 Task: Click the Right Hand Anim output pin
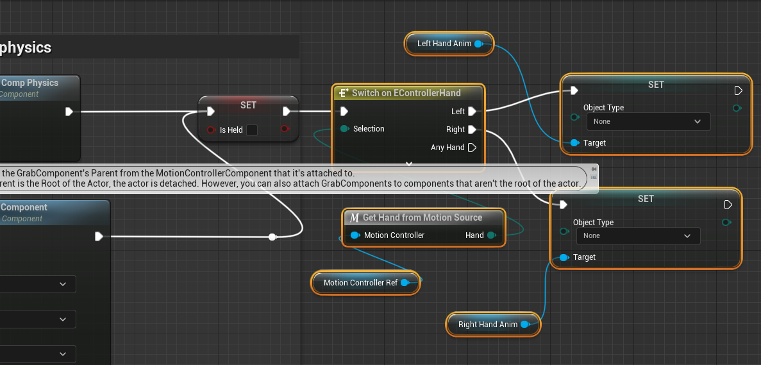[x=525, y=325]
